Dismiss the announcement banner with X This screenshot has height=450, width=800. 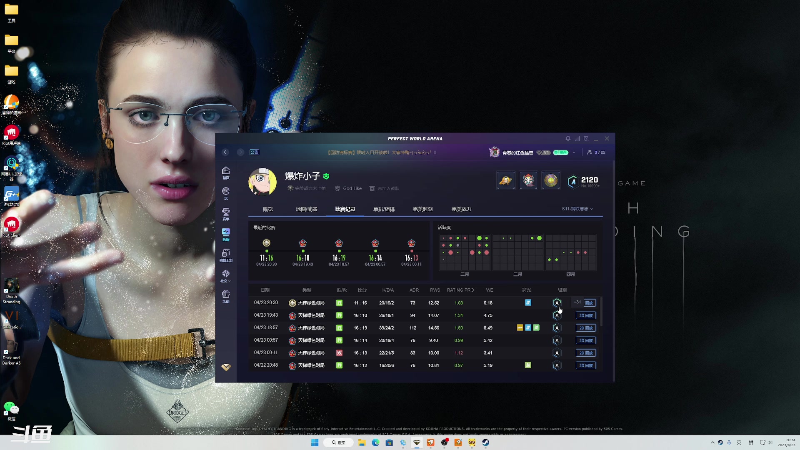(x=435, y=152)
